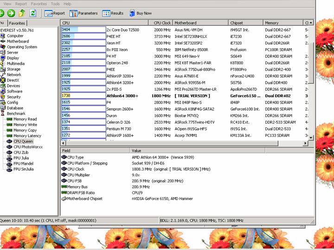Select the Athlon64 3000+ result row
This screenshot has width=334, height=250.
coord(185,96)
